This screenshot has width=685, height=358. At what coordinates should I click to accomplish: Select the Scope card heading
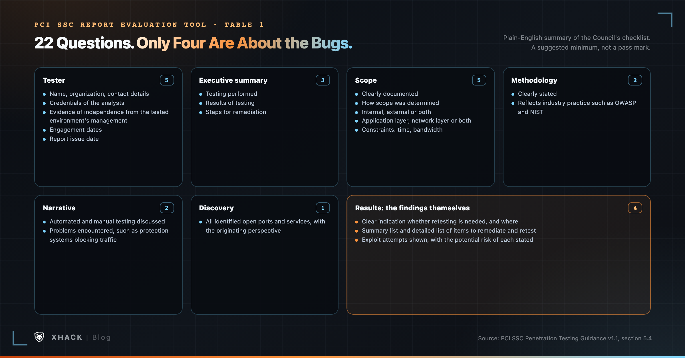(366, 80)
